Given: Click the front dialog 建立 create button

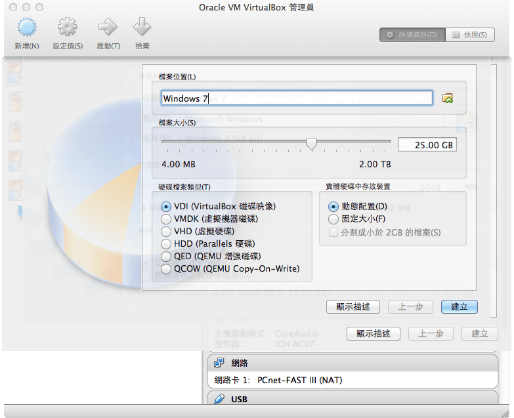Looking at the screenshot, I should click(x=459, y=306).
